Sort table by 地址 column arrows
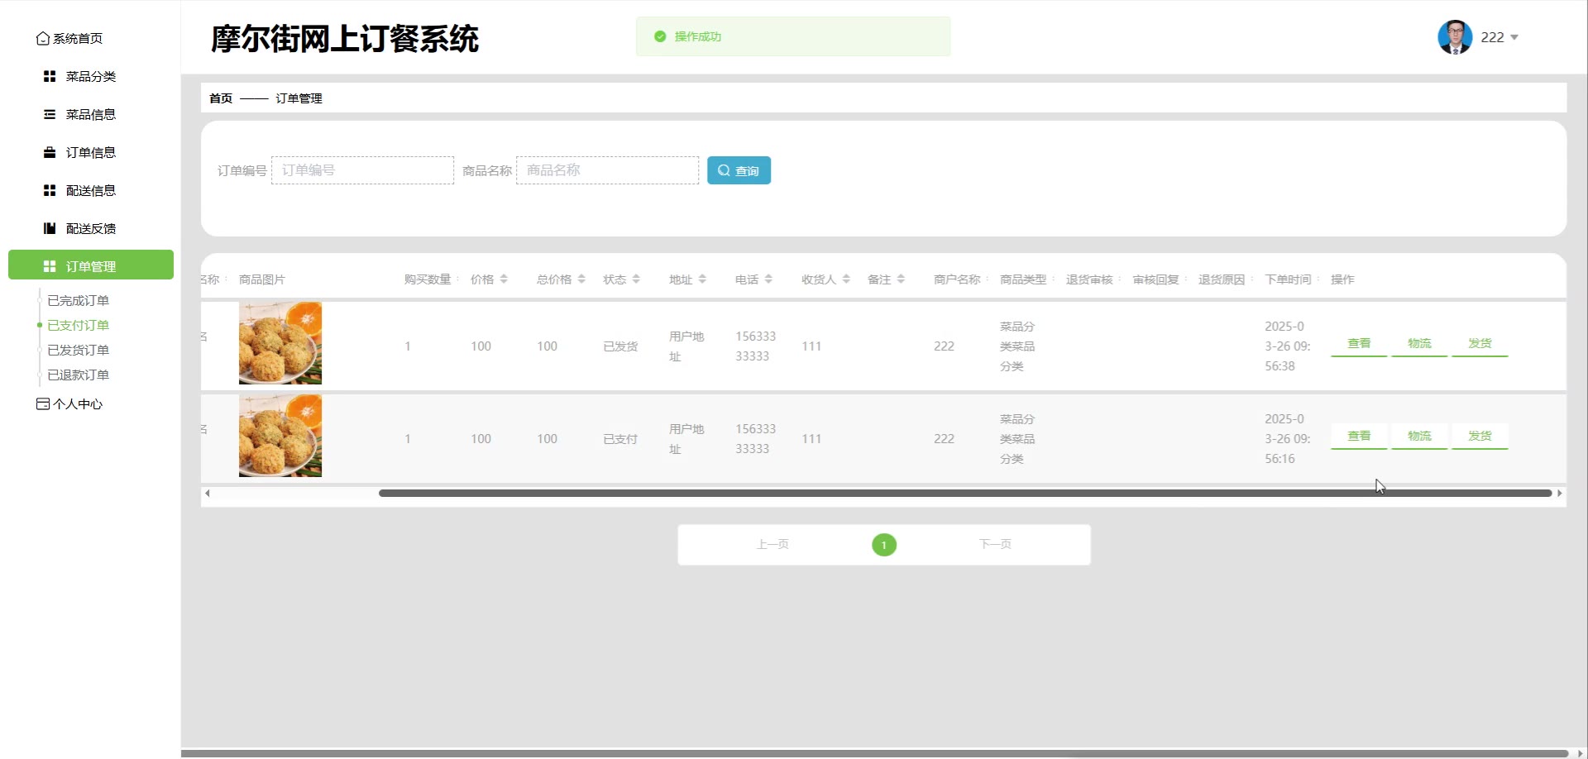Screen dimensions: 1588x759 pyautogui.click(x=702, y=279)
